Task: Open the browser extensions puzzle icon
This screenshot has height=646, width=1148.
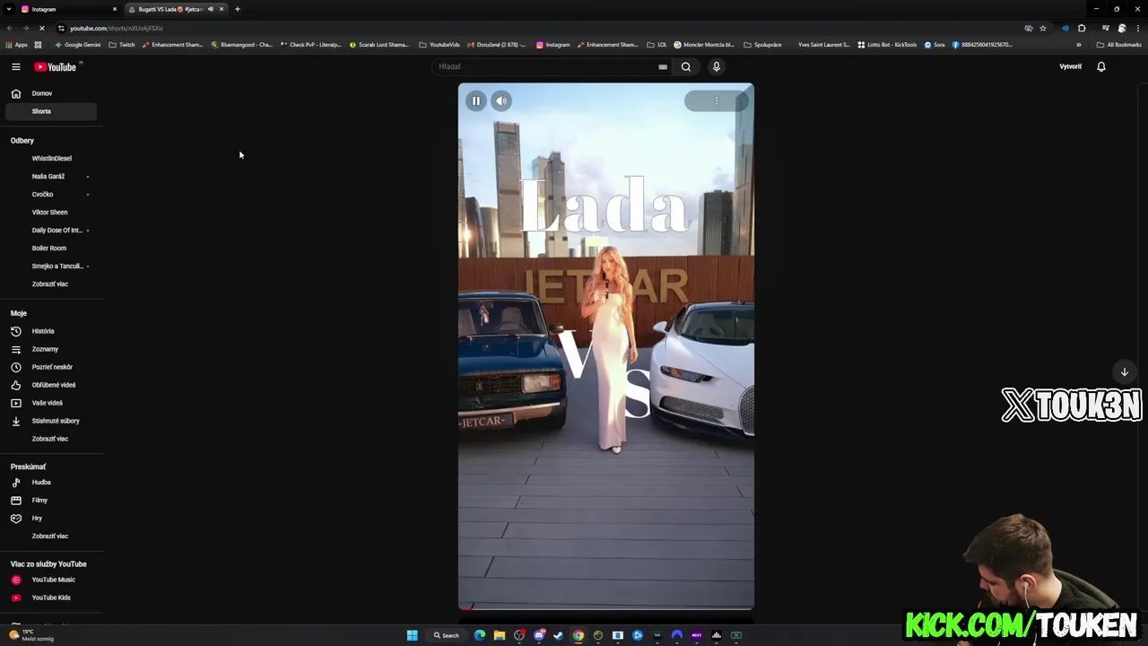Action: [x=1082, y=28]
